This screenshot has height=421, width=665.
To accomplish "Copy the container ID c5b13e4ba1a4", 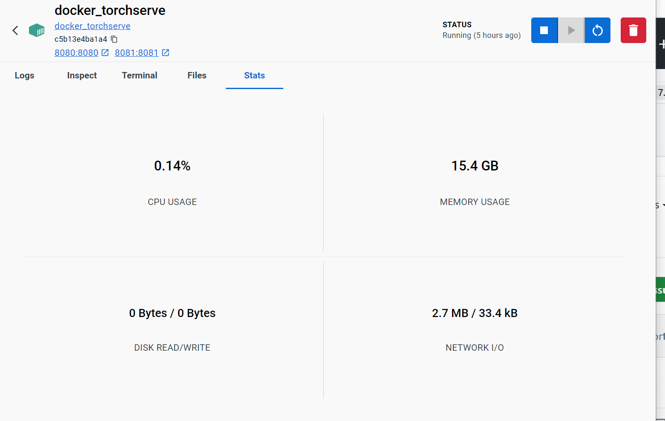I will (114, 39).
